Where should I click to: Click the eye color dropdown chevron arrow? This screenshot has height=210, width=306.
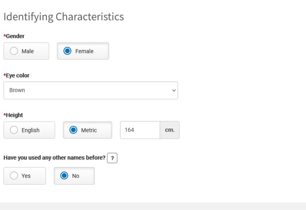(x=174, y=90)
